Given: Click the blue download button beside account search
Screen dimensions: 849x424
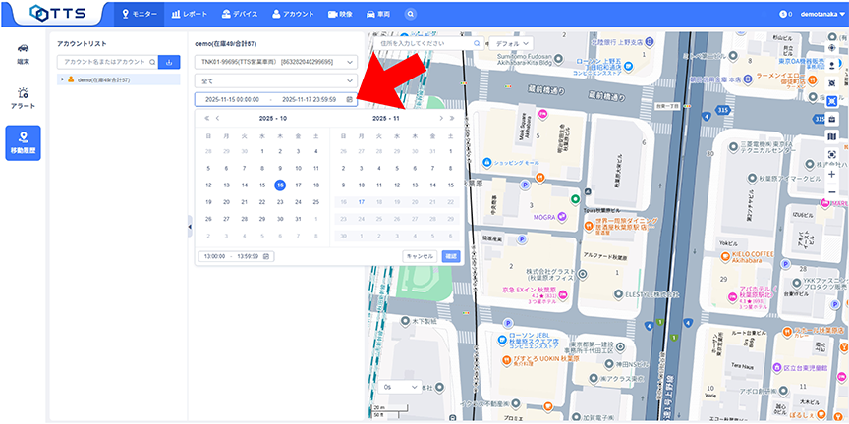Looking at the screenshot, I should pos(168,61).
